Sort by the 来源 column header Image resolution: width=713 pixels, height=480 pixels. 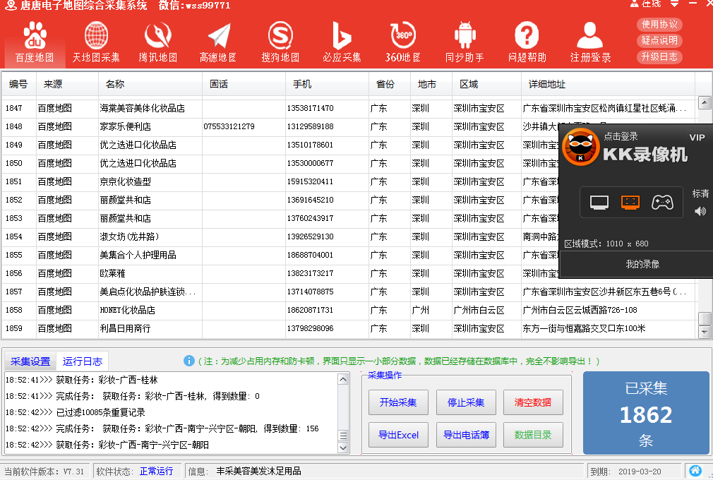point(67,84)
